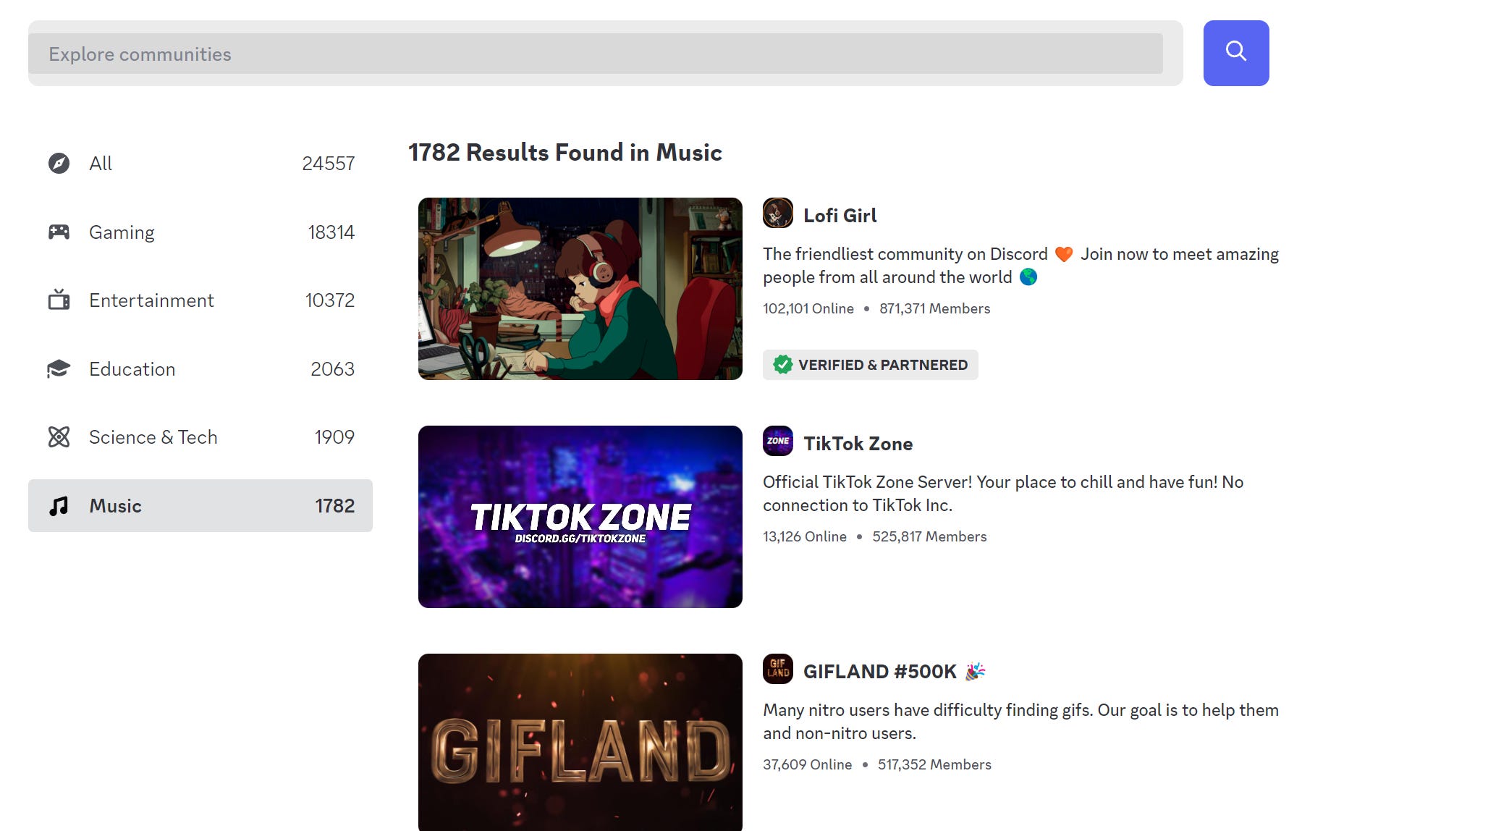The width and height of the screenshot is (1488, 831).
Task: Choose the Education category
Action: coord(200,369)
